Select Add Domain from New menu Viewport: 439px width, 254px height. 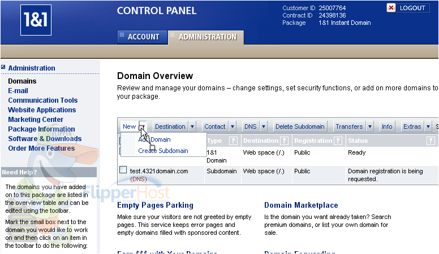(x=154, y=139)
